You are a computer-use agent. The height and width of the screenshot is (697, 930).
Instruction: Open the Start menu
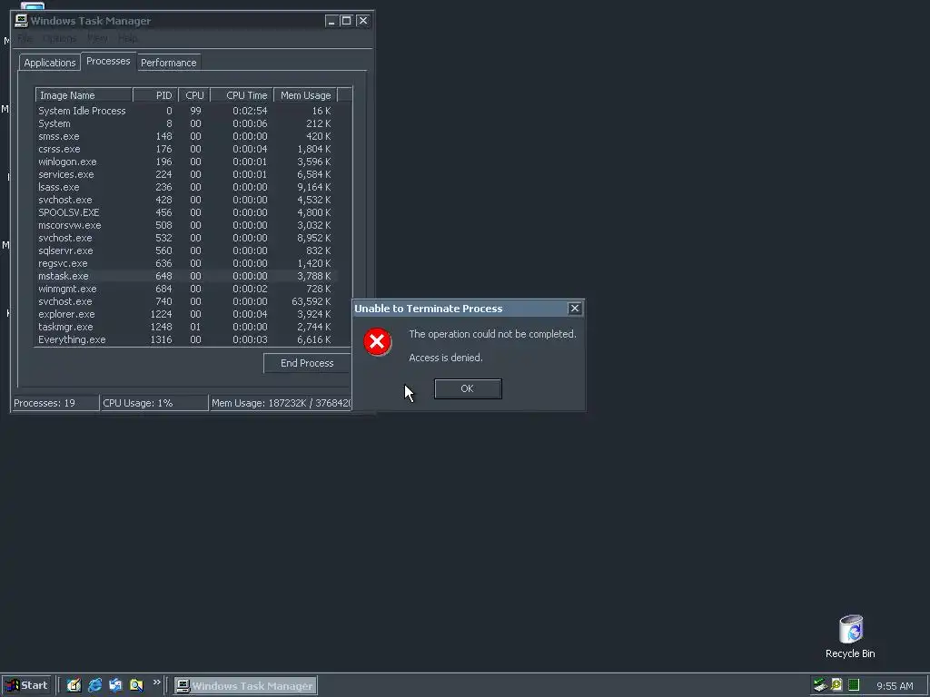click(x=26, y=686)
